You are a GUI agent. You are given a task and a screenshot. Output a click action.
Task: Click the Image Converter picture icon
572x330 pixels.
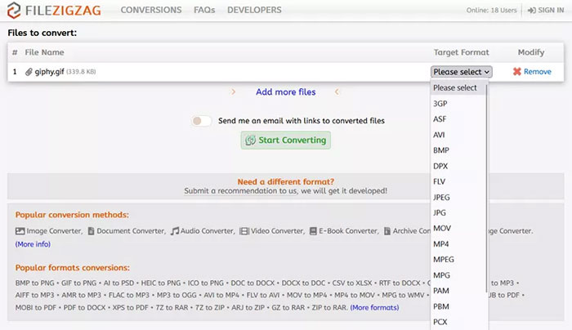pos(20,231)
